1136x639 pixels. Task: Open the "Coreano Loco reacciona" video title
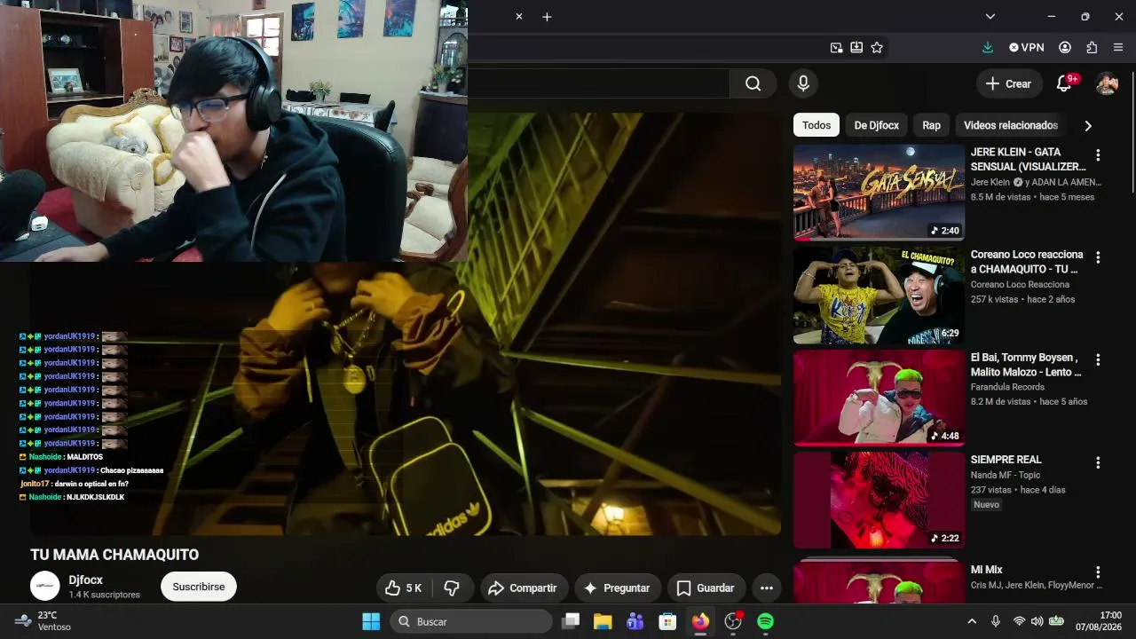pos(1027,262)
